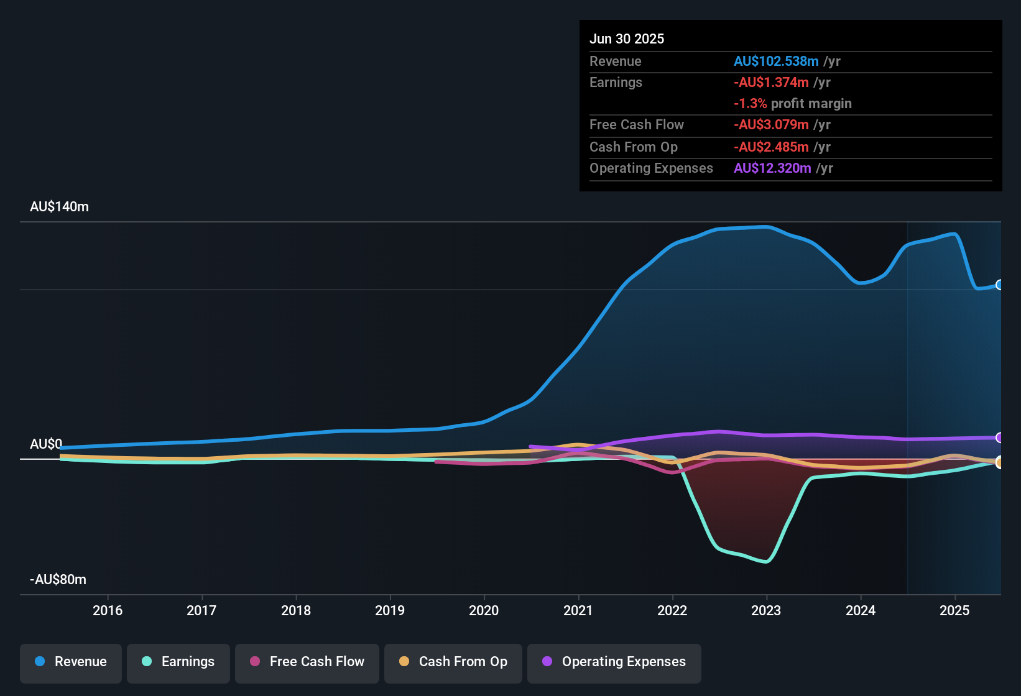Click the pink Free Cash Flow legend dot

coord(255,661)
